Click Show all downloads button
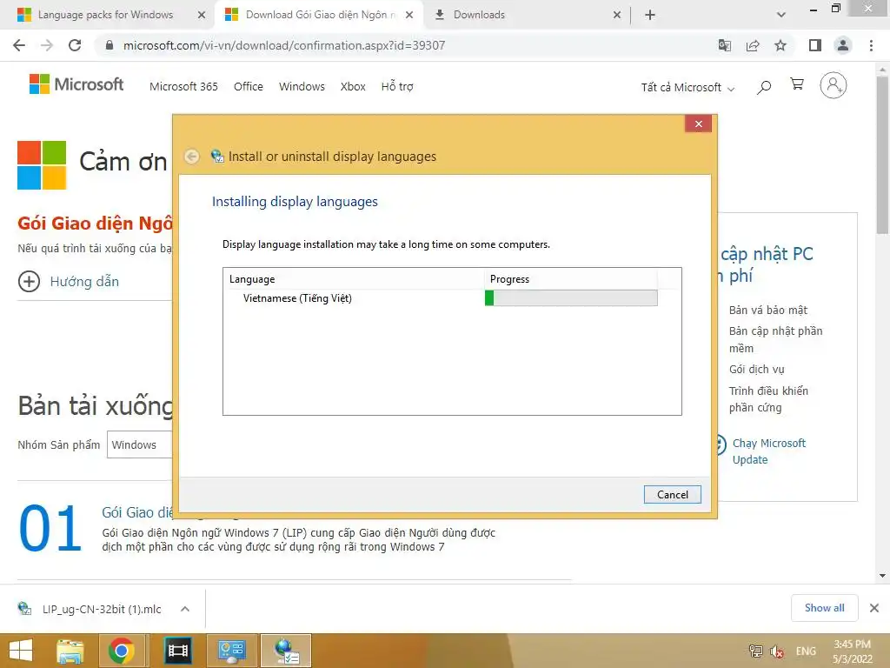The image size is (890, 668). click(824, 608)
